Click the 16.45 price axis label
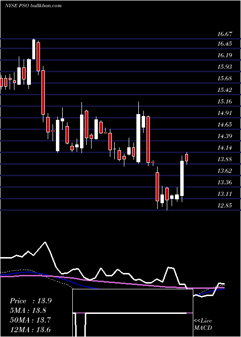The height and width of the screenshot is (337, 241). 225,44
